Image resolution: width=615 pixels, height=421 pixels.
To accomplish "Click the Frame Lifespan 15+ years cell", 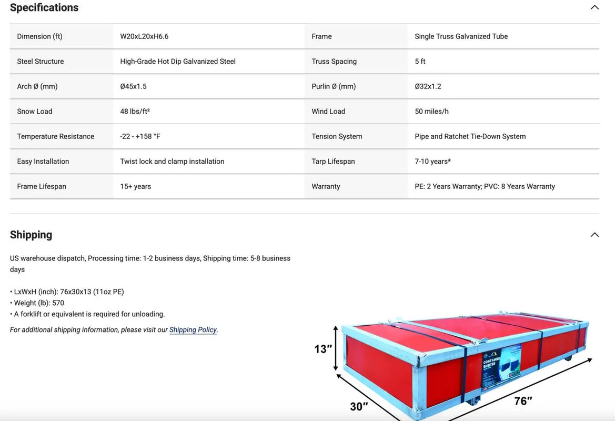I will (135, 186).
